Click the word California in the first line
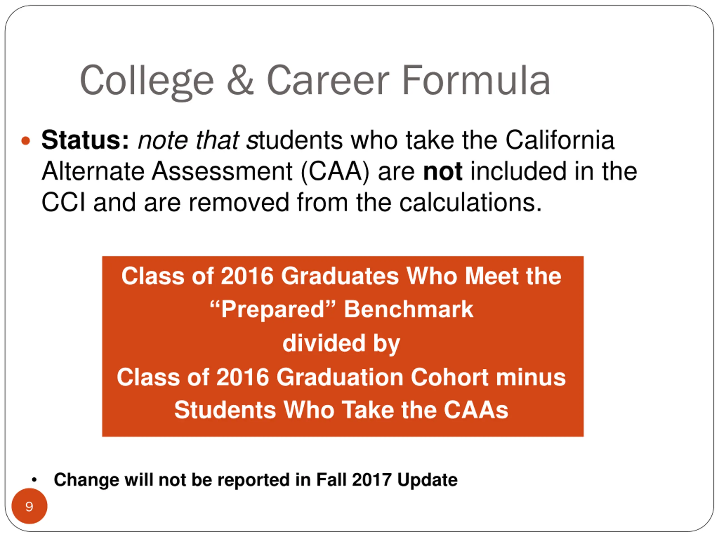Screen dimensions: 719x539 (x=560, y=140)
